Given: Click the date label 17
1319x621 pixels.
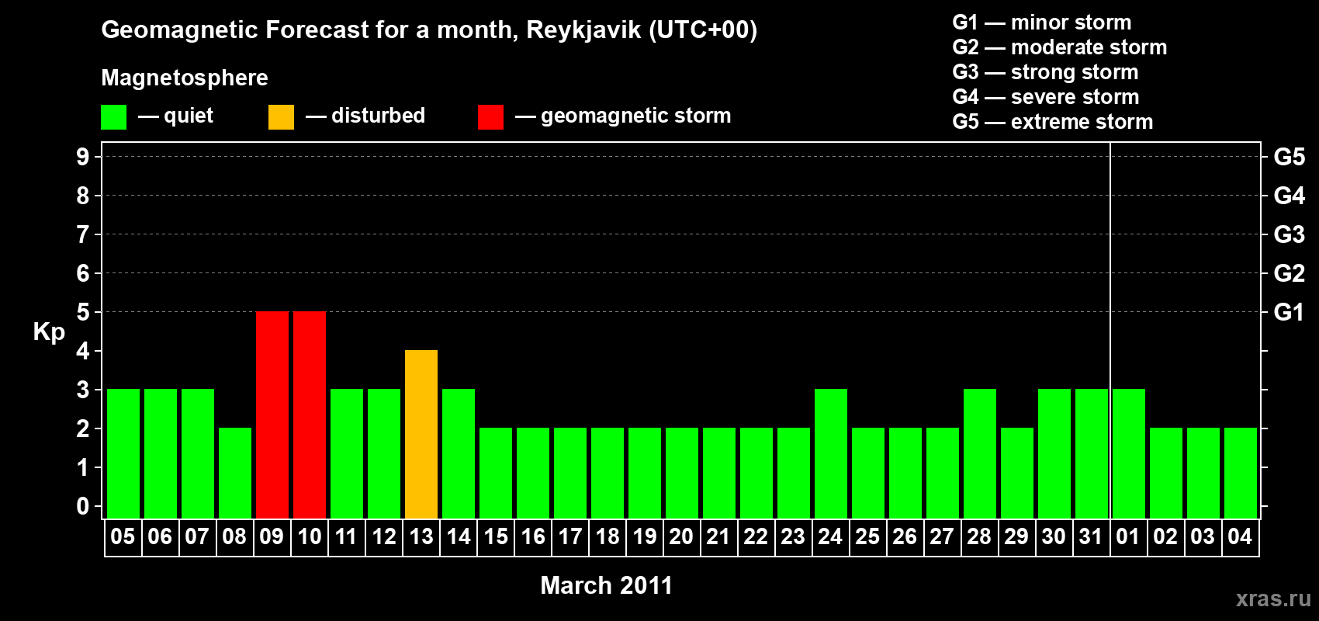Looking at the screenshot, I should tap(569, 536).
